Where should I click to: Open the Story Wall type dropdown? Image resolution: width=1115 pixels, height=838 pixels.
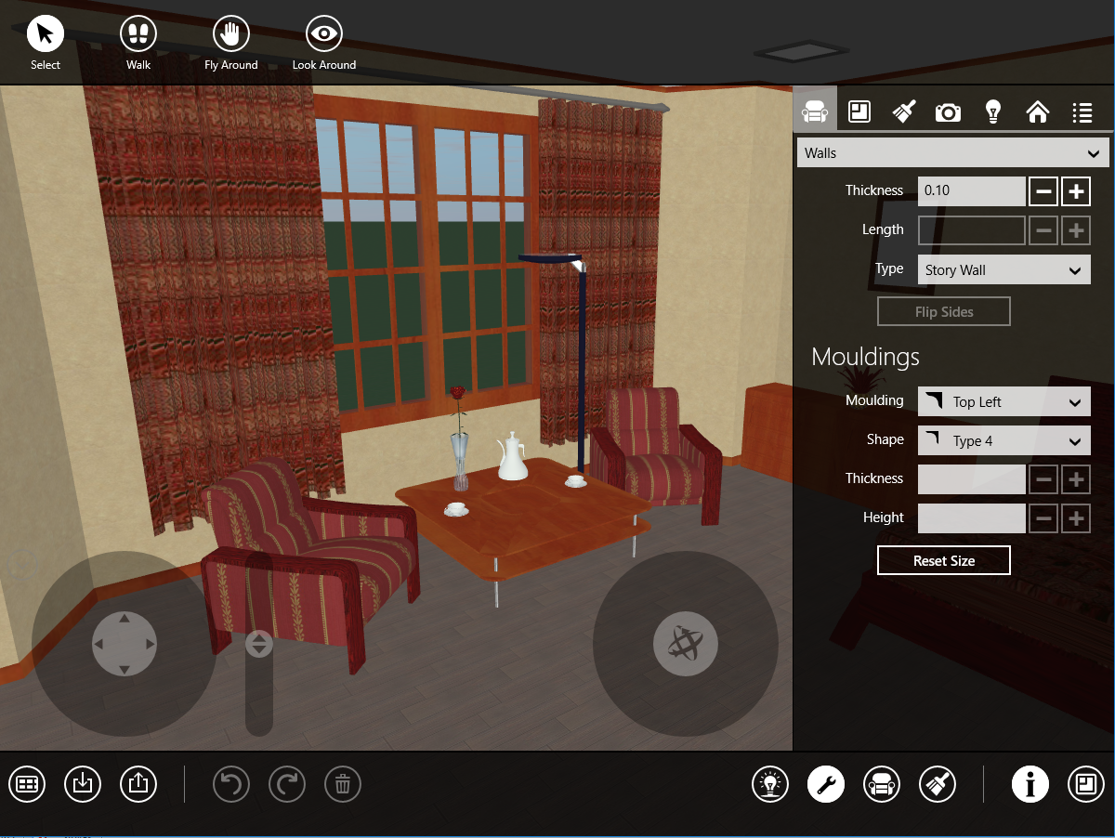point(1003,270)
